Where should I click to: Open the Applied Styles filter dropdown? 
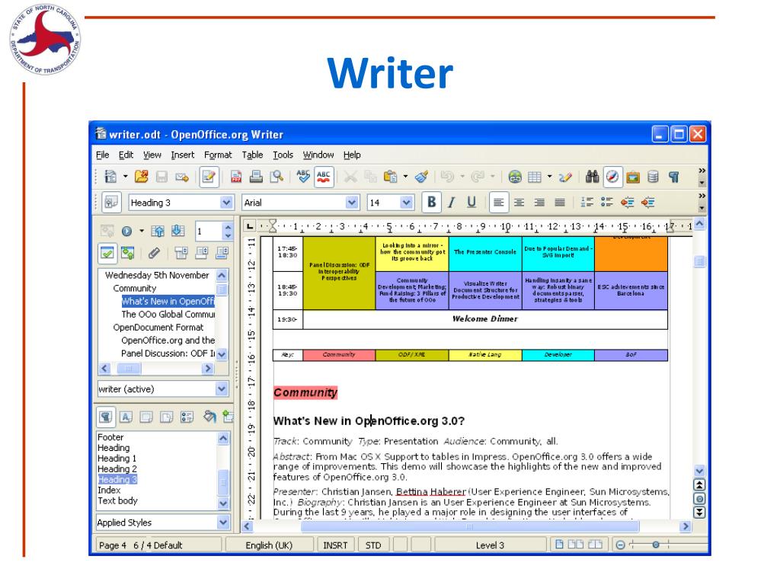click(223, 523)
